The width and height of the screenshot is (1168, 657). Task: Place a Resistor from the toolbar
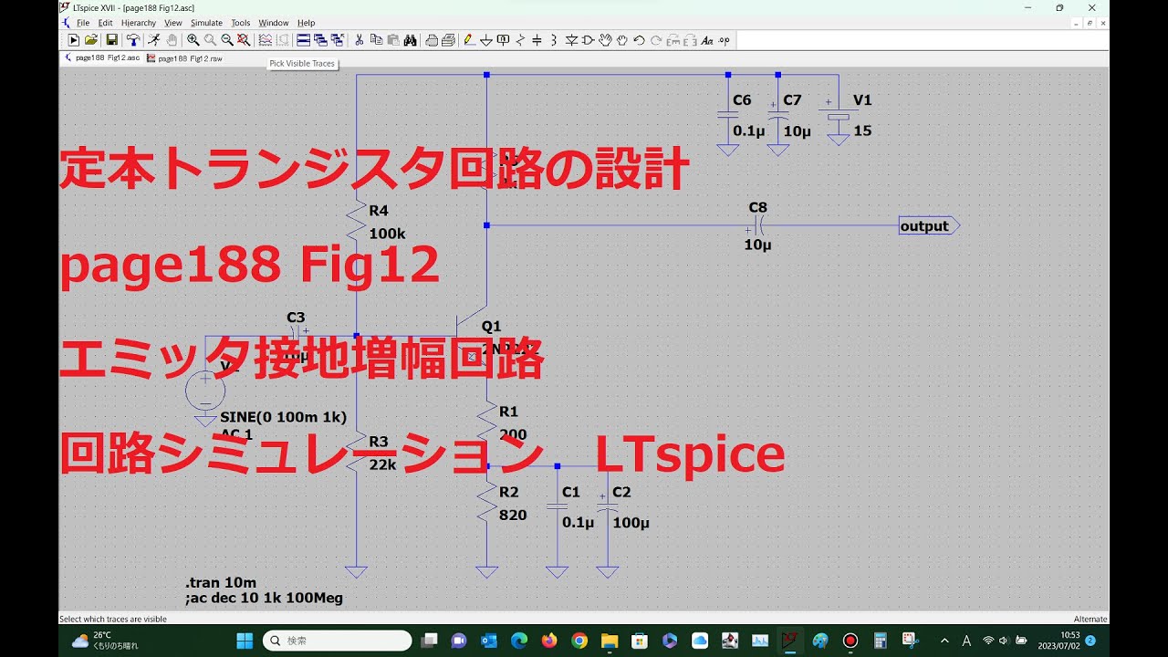click(x=520, y=40)
